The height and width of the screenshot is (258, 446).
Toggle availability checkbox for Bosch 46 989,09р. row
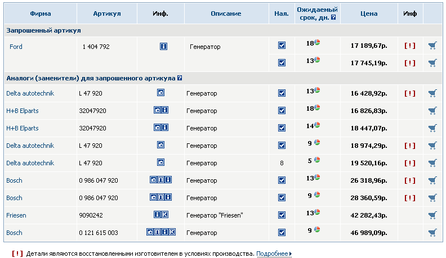pyautogui.click(x=282, y=233)
